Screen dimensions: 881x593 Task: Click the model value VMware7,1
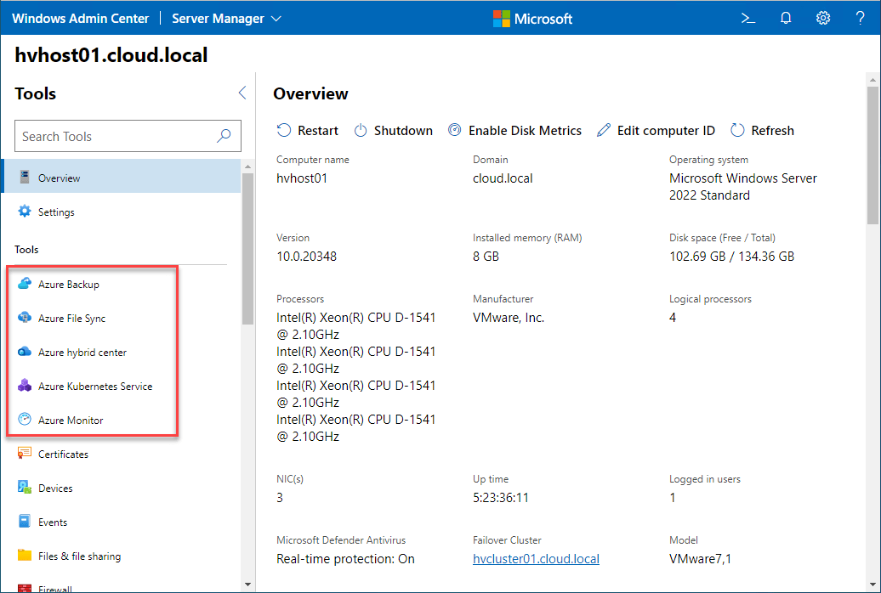pos(700,559)
